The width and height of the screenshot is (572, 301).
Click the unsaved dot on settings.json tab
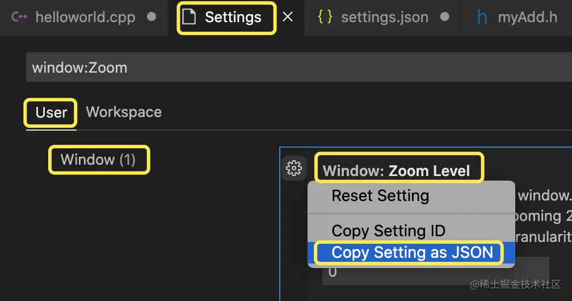point(445,17)
